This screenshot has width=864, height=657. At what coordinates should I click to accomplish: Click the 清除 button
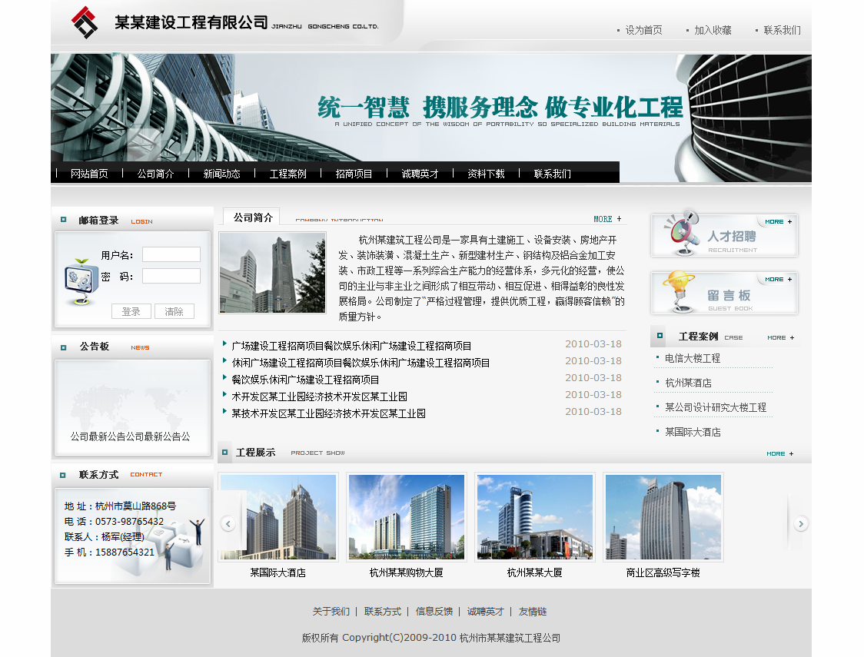point(174,311)
